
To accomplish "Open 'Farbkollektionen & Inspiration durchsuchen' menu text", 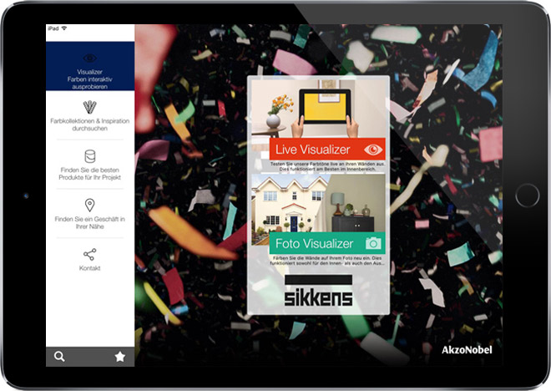I will 89,125.
